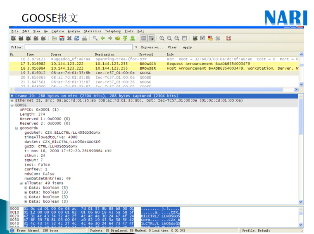Click the Find packet magnifier icon
The width and height of the screenshot is (314, 234).
[95, 38]
